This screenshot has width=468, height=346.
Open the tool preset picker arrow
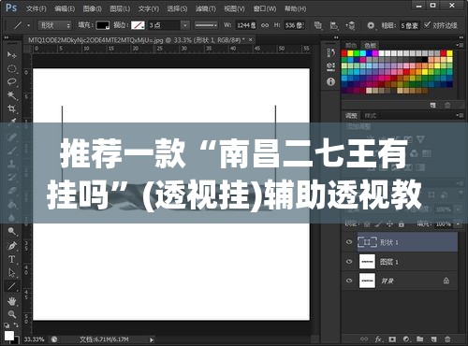28,25
